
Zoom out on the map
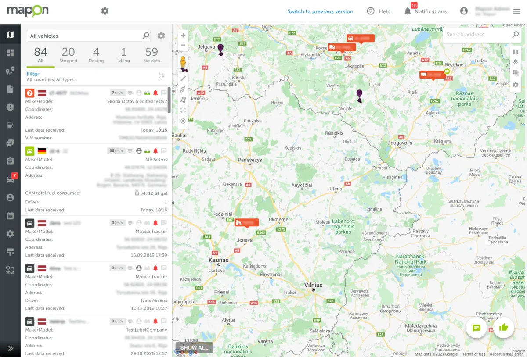point(183,45)
